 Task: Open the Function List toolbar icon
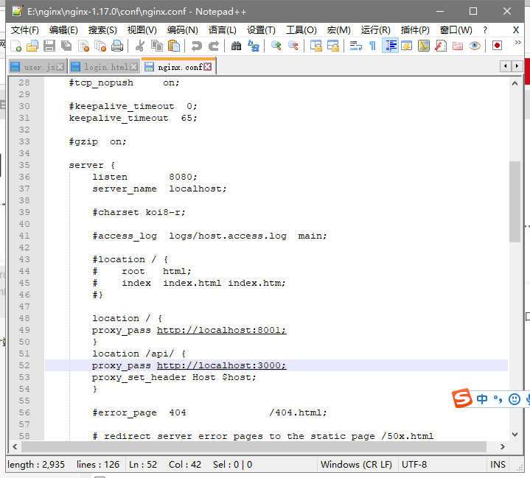coord(440,46)
